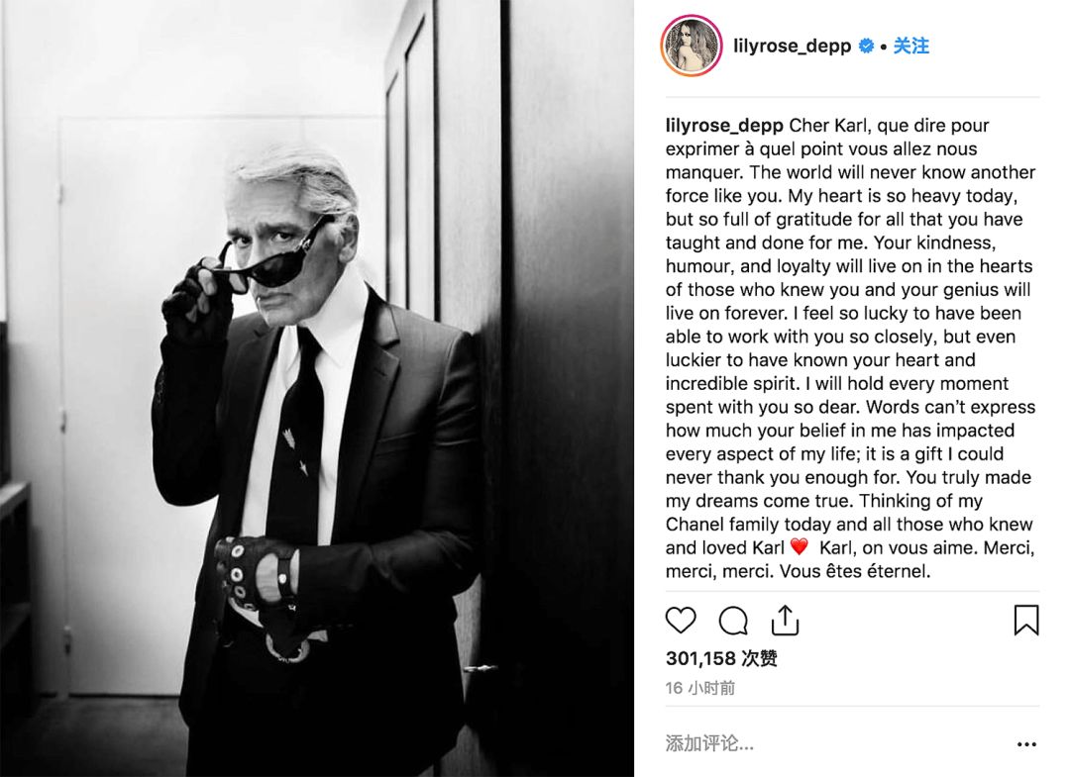Open comments via the speech bubble icon
1070x777 pixels.
[733, 621]
